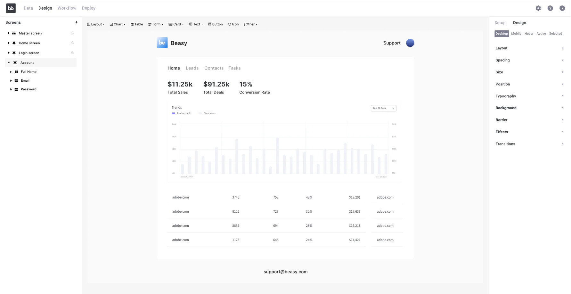Click the help question mark icon

(x=550, y=8)
